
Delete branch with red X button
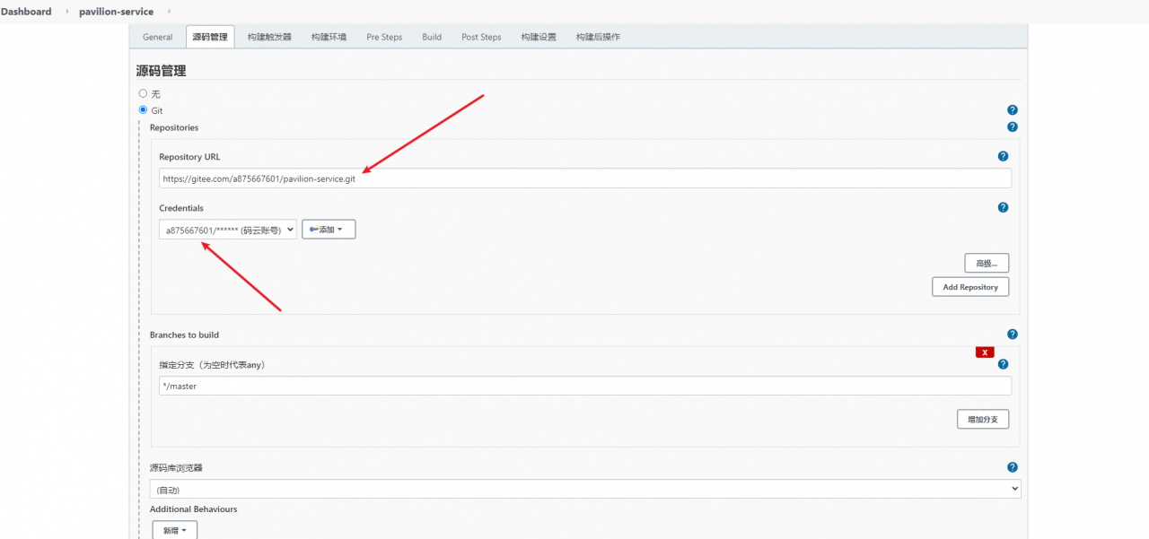[x=985, y=352]
